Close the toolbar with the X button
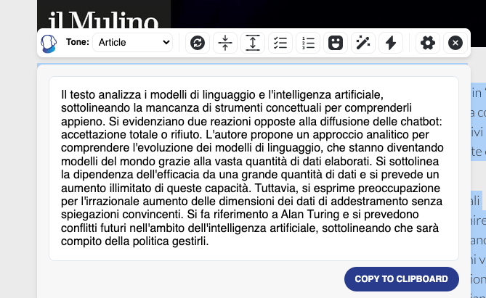 pos(455,43)
